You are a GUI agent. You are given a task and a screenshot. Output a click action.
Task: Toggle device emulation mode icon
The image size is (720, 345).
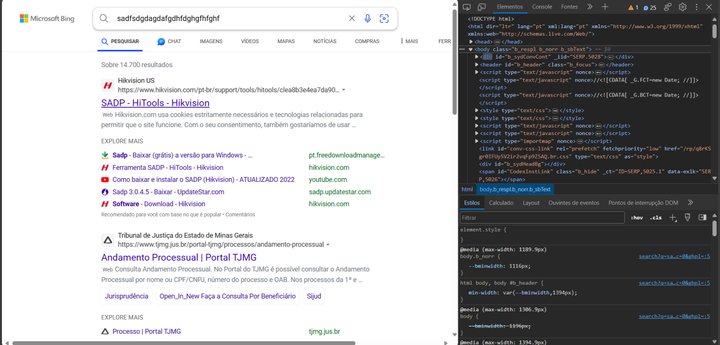tap(481, 7)
